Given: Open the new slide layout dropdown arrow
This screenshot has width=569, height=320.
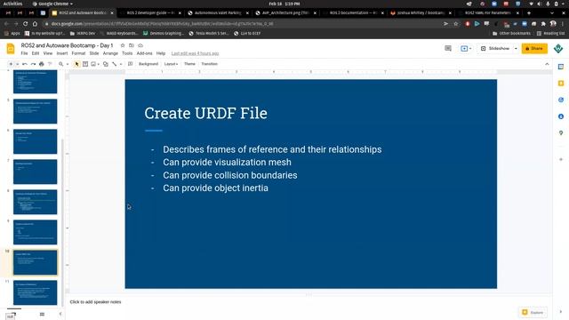Looking at the screenshot, I should (17, 64).
